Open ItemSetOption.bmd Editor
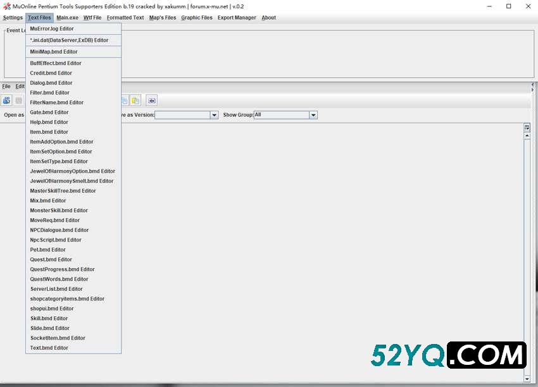Image resolution: width=538 pixels, height=387 pixels. click(73, 152)
